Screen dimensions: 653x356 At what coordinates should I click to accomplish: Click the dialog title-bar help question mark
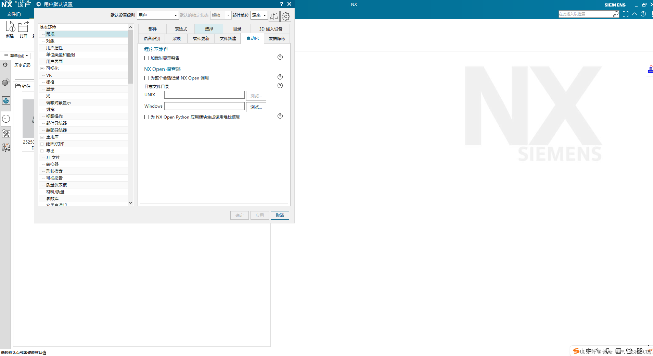(x=281, y=4)
